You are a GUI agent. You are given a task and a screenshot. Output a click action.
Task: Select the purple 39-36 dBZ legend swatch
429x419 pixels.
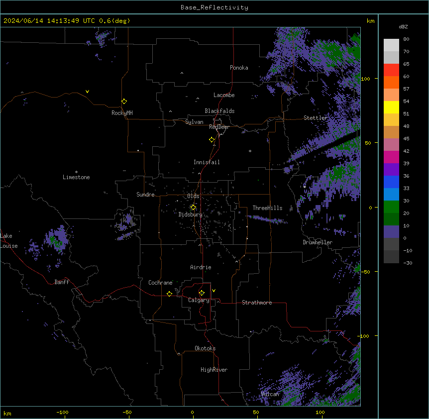[x=391, y=170]
